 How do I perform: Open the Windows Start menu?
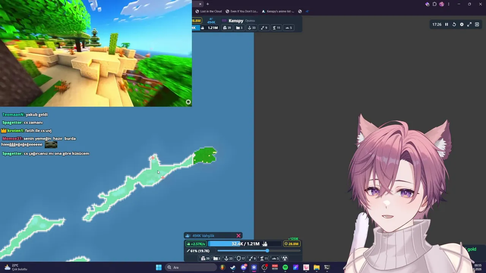point(159,267)
